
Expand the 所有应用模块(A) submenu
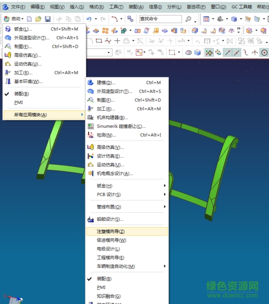point(44,114)
